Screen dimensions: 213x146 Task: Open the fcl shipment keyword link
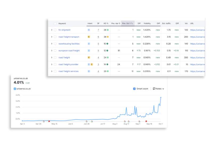[x=64, y=30]
